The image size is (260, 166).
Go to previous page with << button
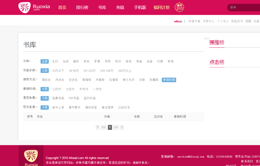coord(104,127)
